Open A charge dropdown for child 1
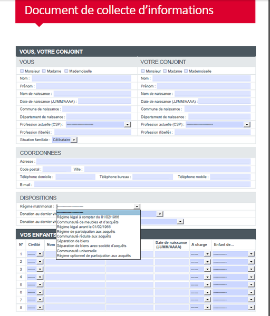This screenshot has width=270, height=316. click(207, 254)
